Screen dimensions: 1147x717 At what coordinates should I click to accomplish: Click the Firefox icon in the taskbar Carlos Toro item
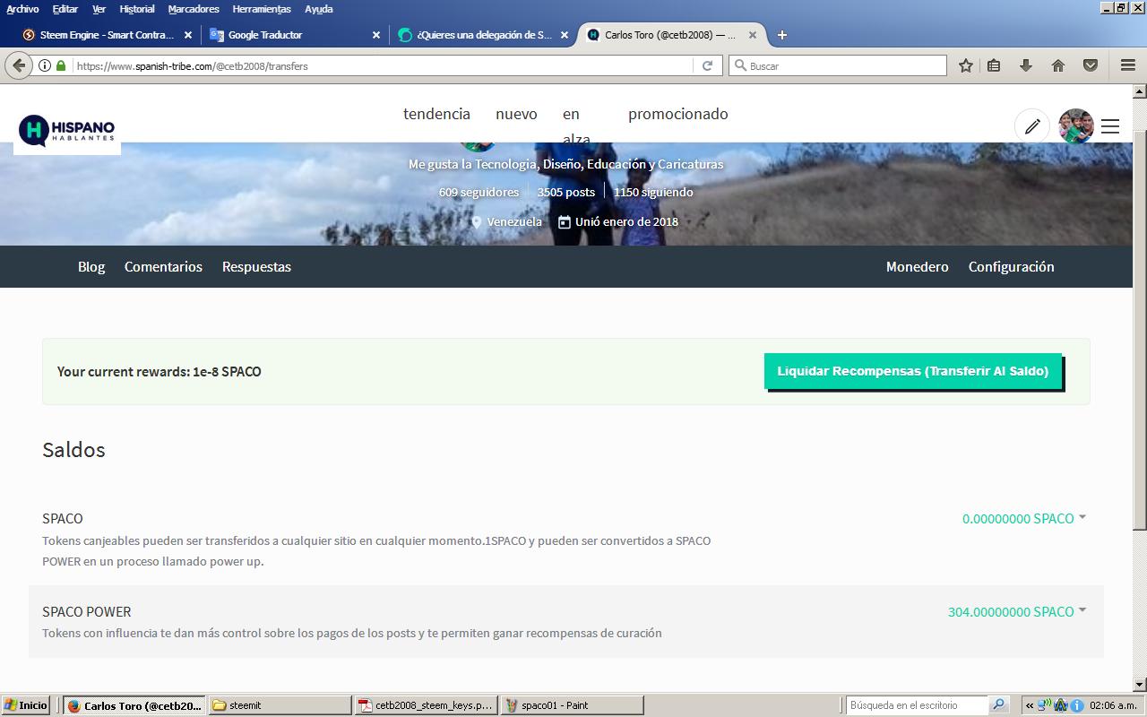(74, 705)
